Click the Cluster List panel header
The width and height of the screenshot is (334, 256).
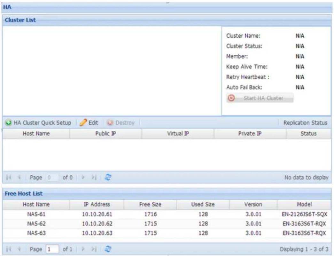click(167, 20)
